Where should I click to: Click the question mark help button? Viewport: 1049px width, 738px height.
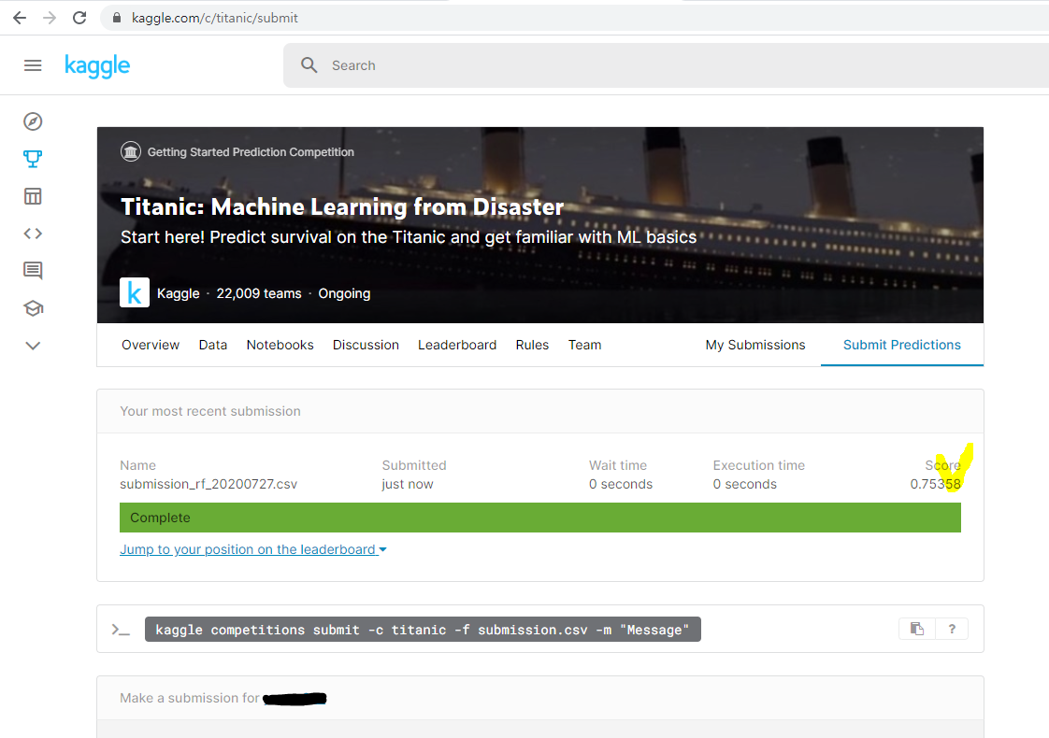coord(952,629)
